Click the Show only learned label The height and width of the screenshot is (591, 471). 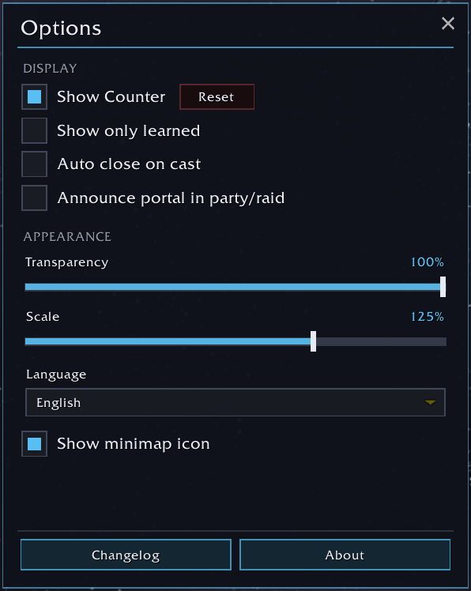pos(129,131)
